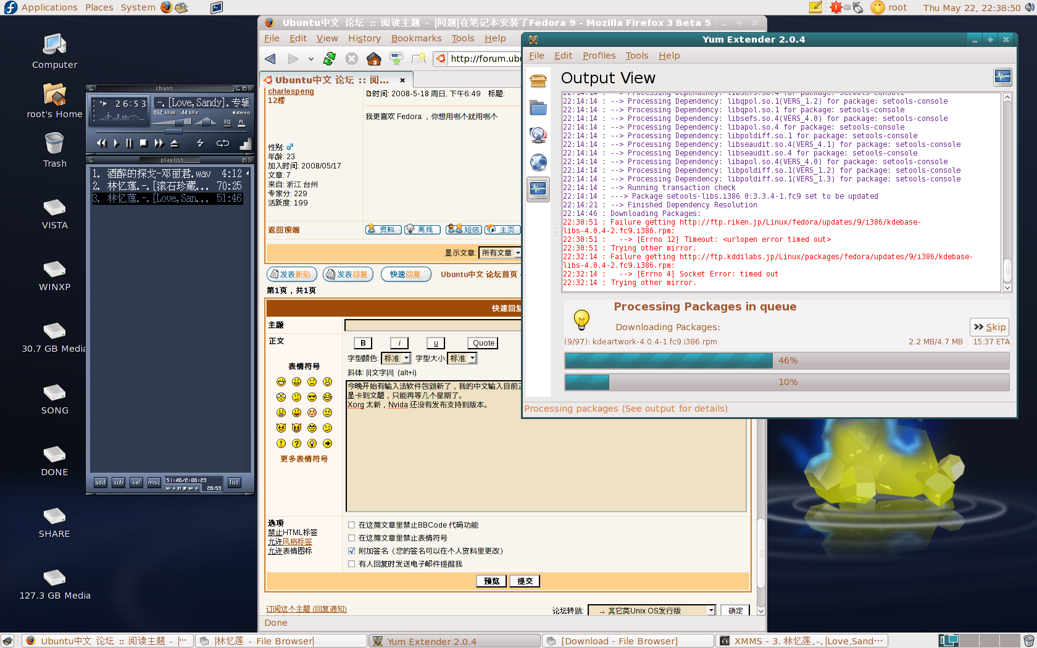Image resolution: width=1037 pixels, height=648 pixels.
Task: Click 提交 submit button
Action: coord(525,581)
